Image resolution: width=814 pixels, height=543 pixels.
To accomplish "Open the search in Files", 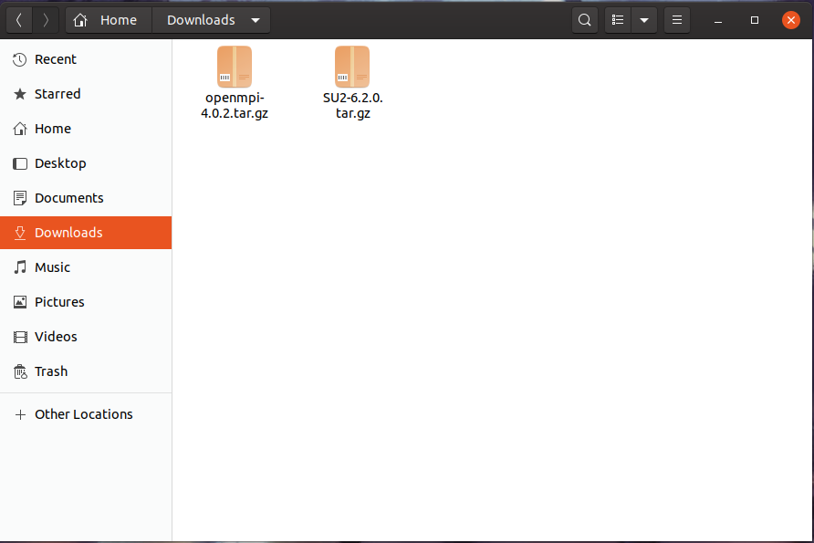I will coord(584,19).
